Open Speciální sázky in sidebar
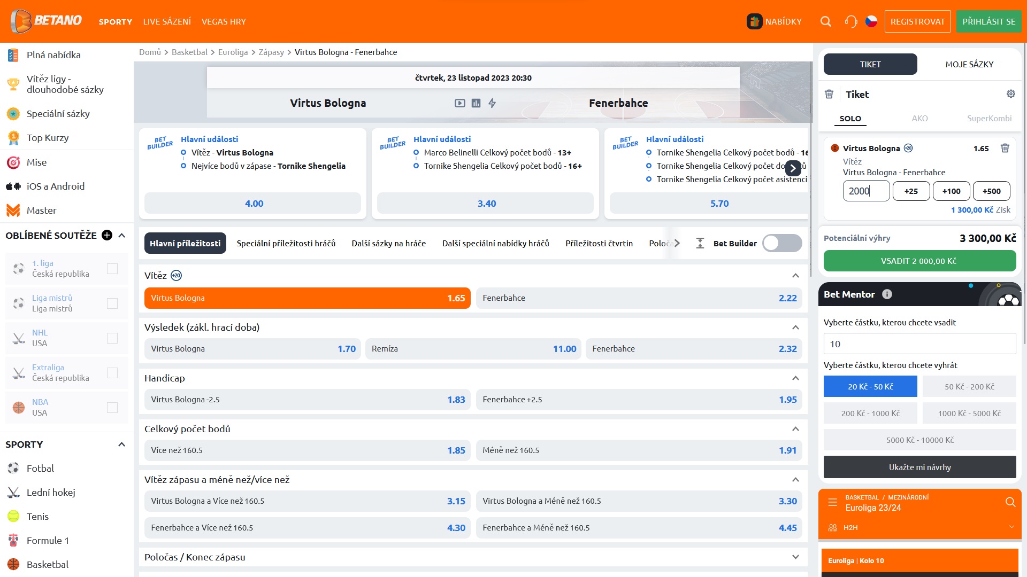Screen dimensions: 1027x577 58,113
